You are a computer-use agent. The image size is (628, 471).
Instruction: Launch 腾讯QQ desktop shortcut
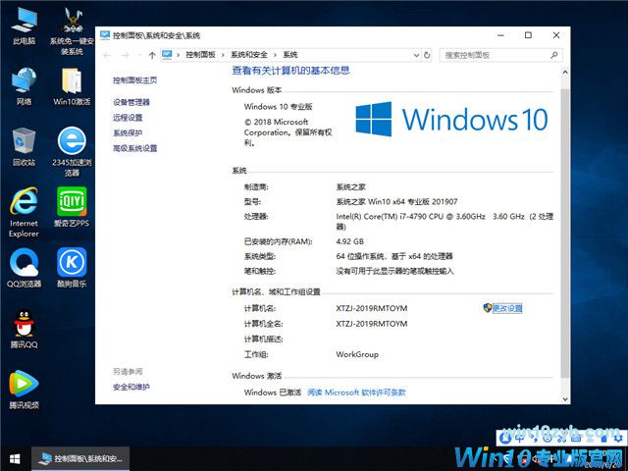coord(24,329)
